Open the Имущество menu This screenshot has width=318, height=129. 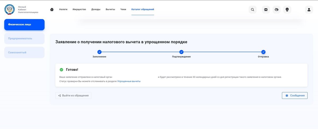(x=79, y=9)
